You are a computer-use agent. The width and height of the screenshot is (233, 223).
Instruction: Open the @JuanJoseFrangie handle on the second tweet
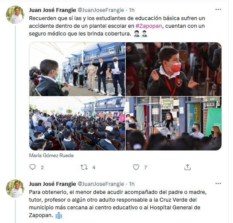coord(101,184)
